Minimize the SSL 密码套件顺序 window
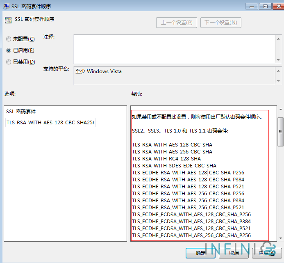 pos(252,7)
